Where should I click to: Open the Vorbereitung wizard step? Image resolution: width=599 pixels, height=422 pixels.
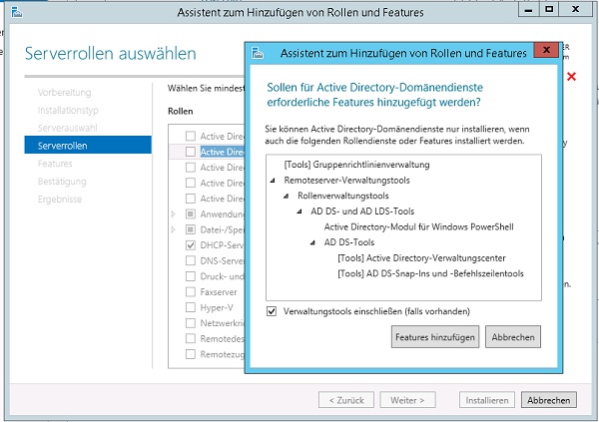64,93
